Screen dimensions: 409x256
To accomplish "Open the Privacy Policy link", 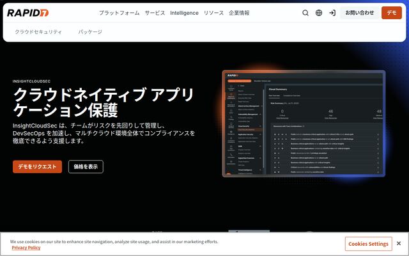I will tap(26, 248).
